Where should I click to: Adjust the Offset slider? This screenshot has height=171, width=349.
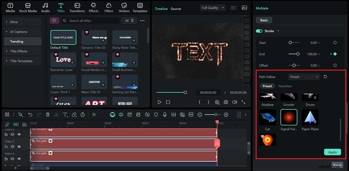coord(294,66)
